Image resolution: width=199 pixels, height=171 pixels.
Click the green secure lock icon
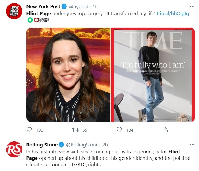(x=30, y=20)
